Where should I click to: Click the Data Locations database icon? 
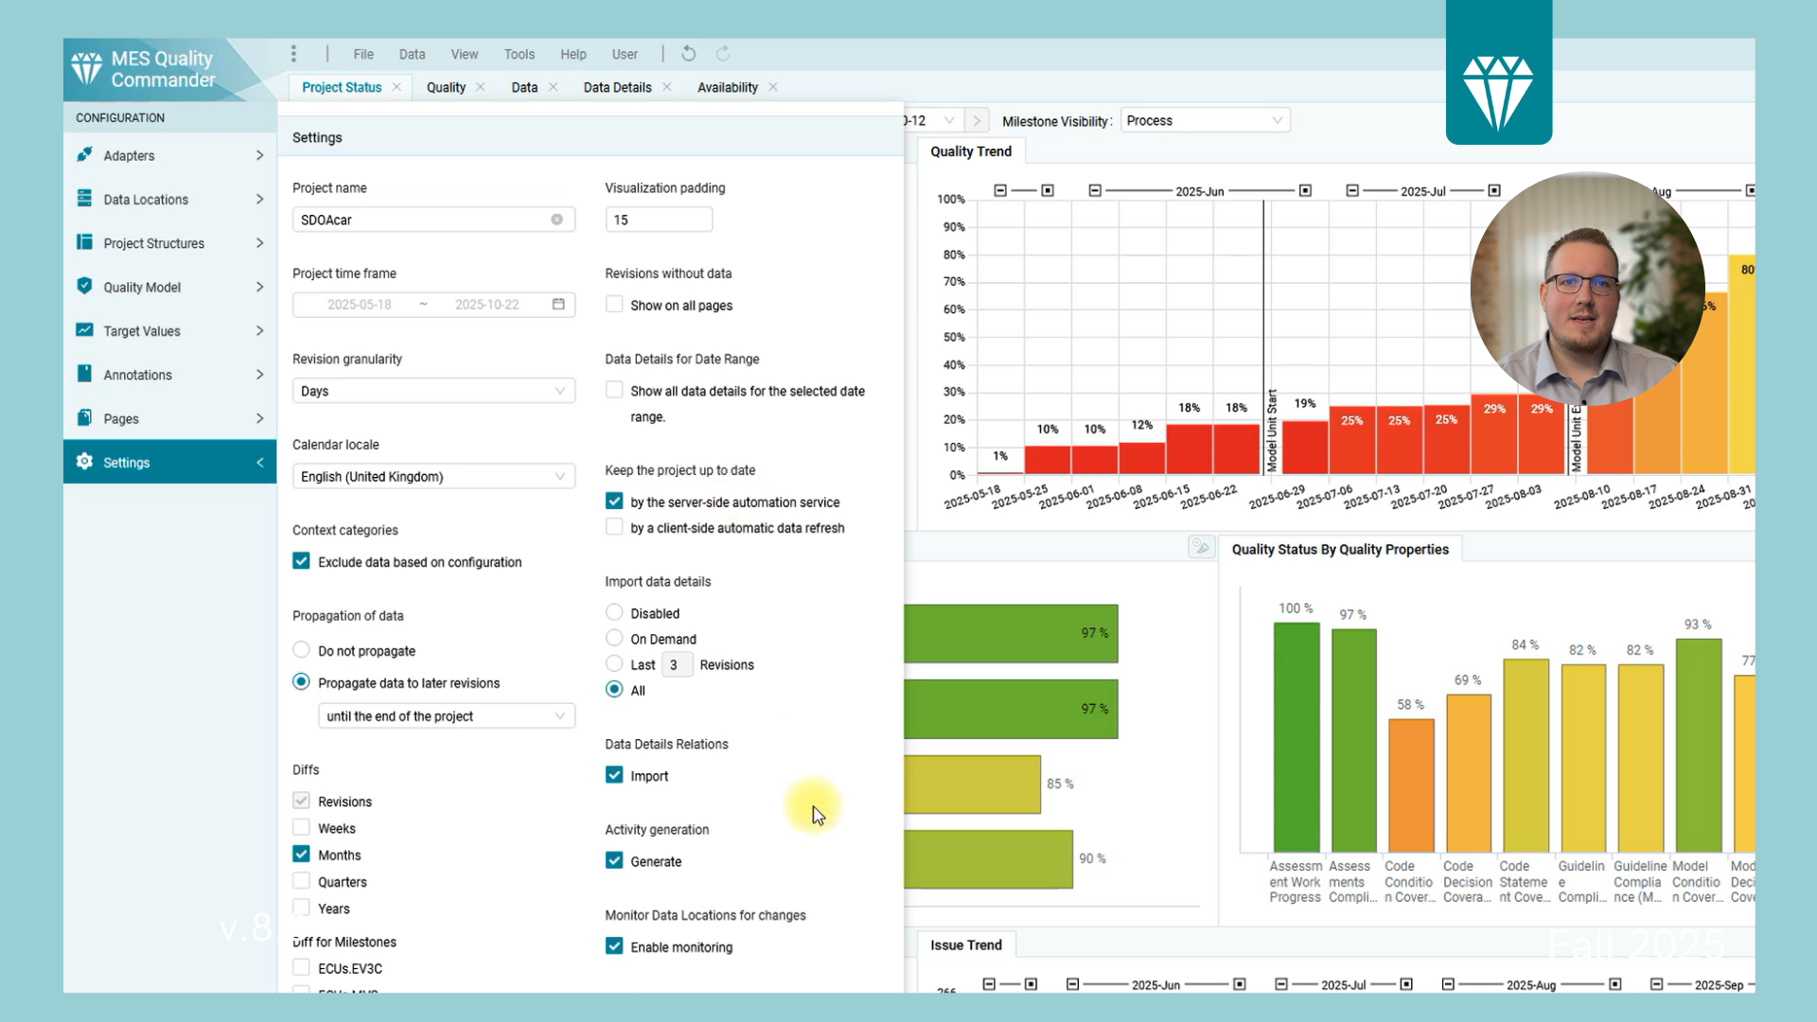click(84, 199)
